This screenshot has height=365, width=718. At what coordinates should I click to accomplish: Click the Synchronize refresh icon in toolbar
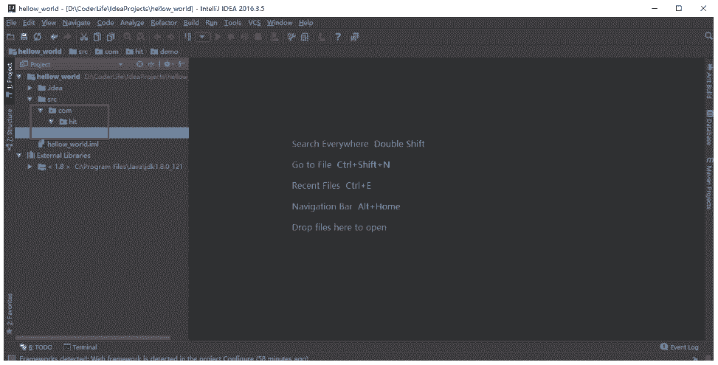click(x=37, y=36)
